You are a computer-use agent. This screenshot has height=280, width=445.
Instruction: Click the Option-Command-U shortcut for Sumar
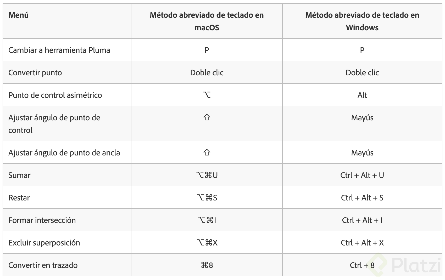(x=207, y=175)
